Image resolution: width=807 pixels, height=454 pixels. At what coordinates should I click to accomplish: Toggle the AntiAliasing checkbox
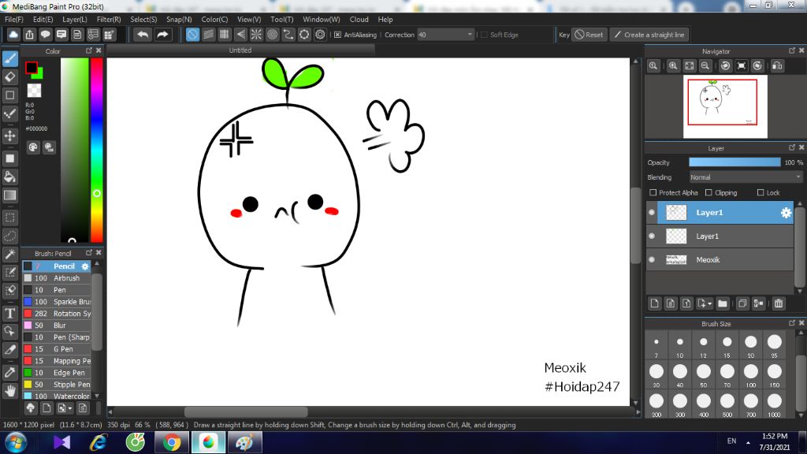click(x=337, y=35)
